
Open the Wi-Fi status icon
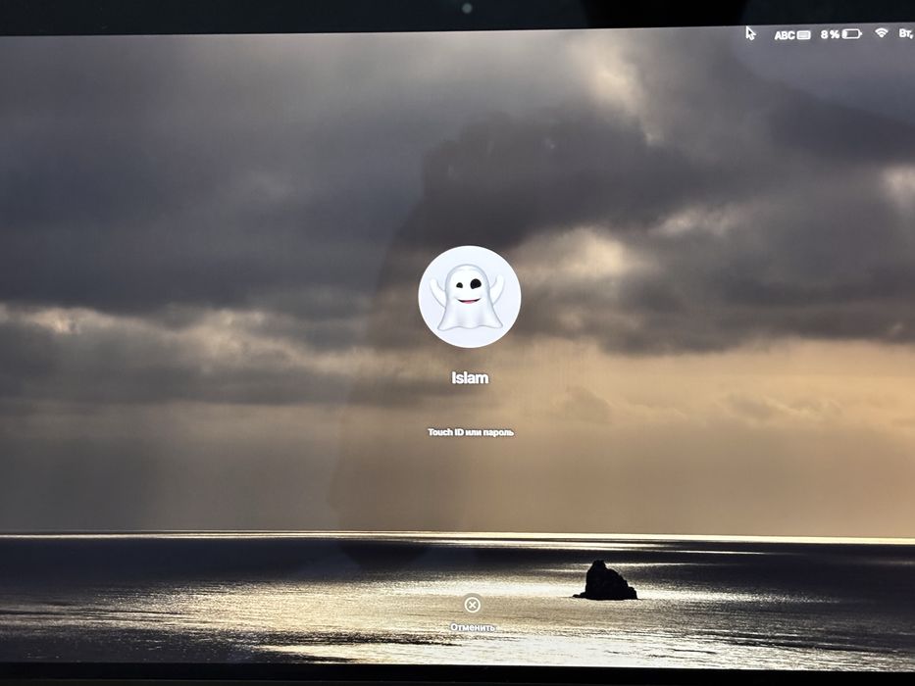point(881,32)
